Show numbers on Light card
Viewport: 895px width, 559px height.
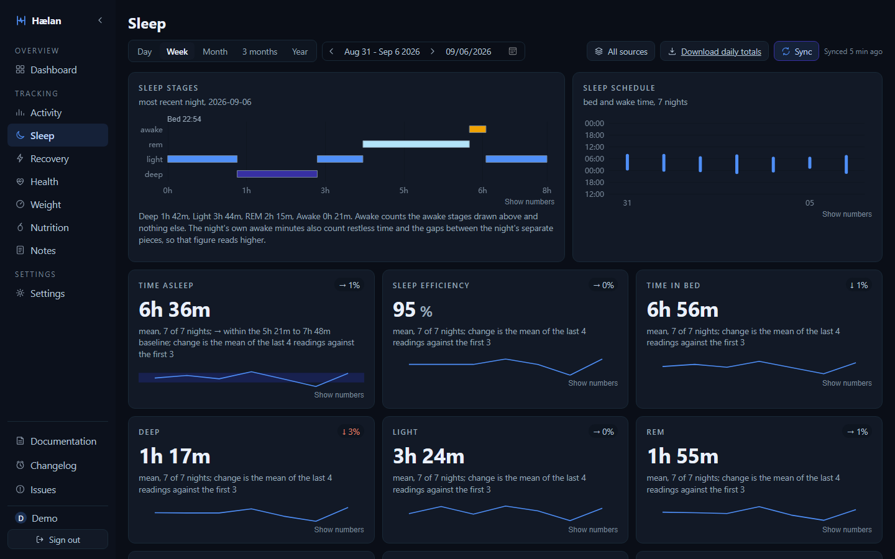tap(593, 530)
